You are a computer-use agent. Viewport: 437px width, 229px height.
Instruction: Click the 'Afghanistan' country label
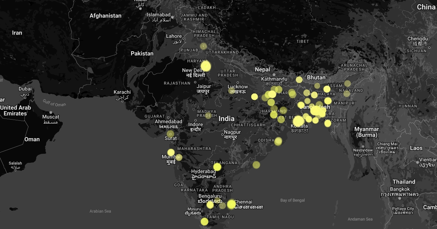pos(106,16)
